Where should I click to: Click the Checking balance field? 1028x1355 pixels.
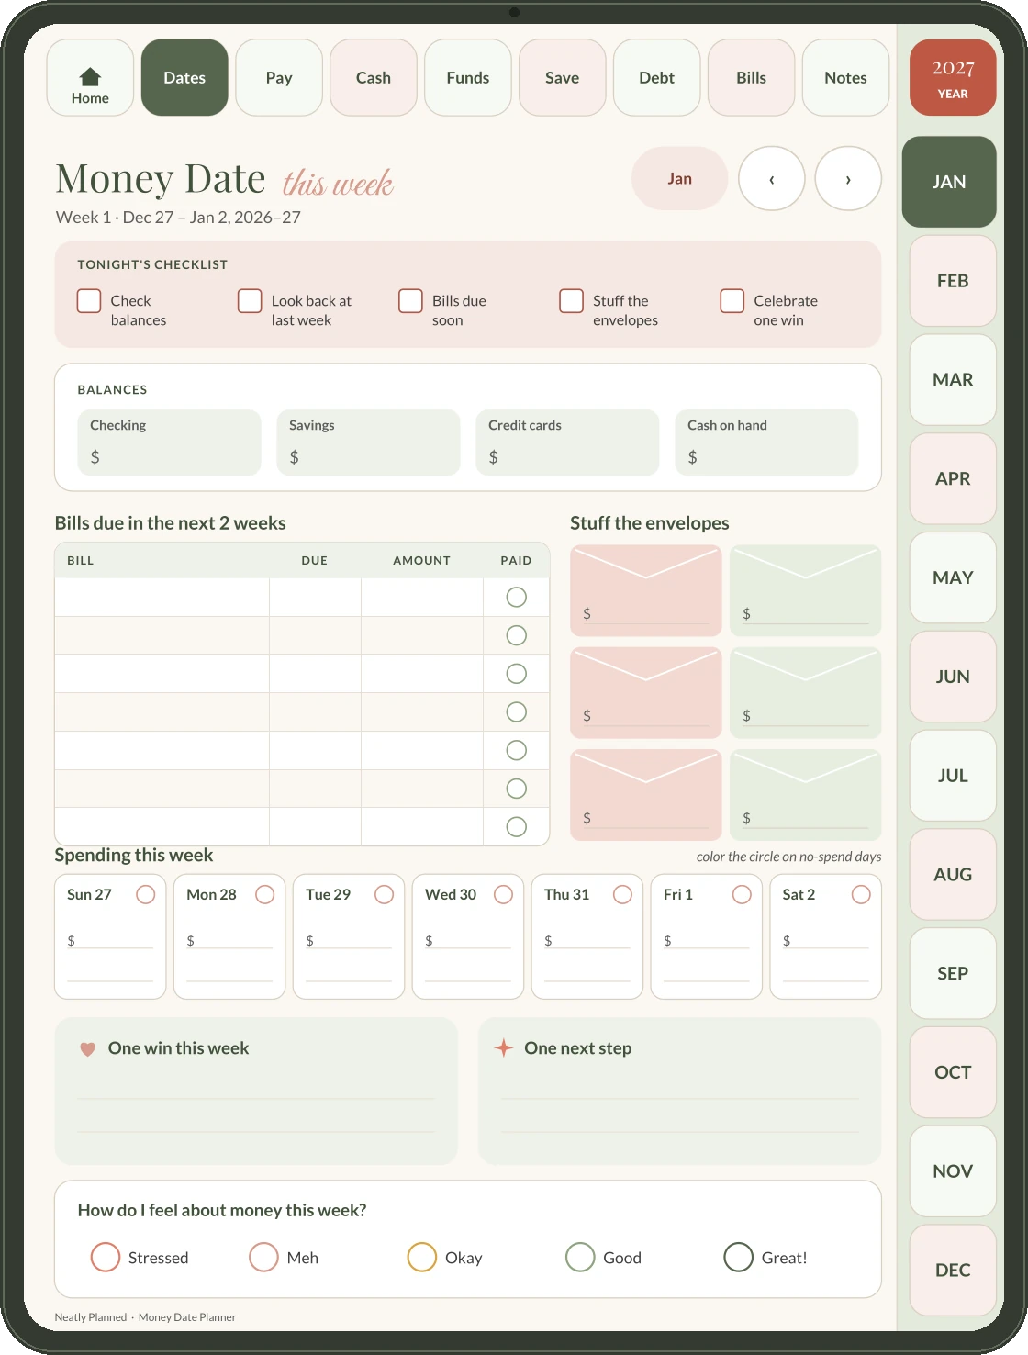170,442
